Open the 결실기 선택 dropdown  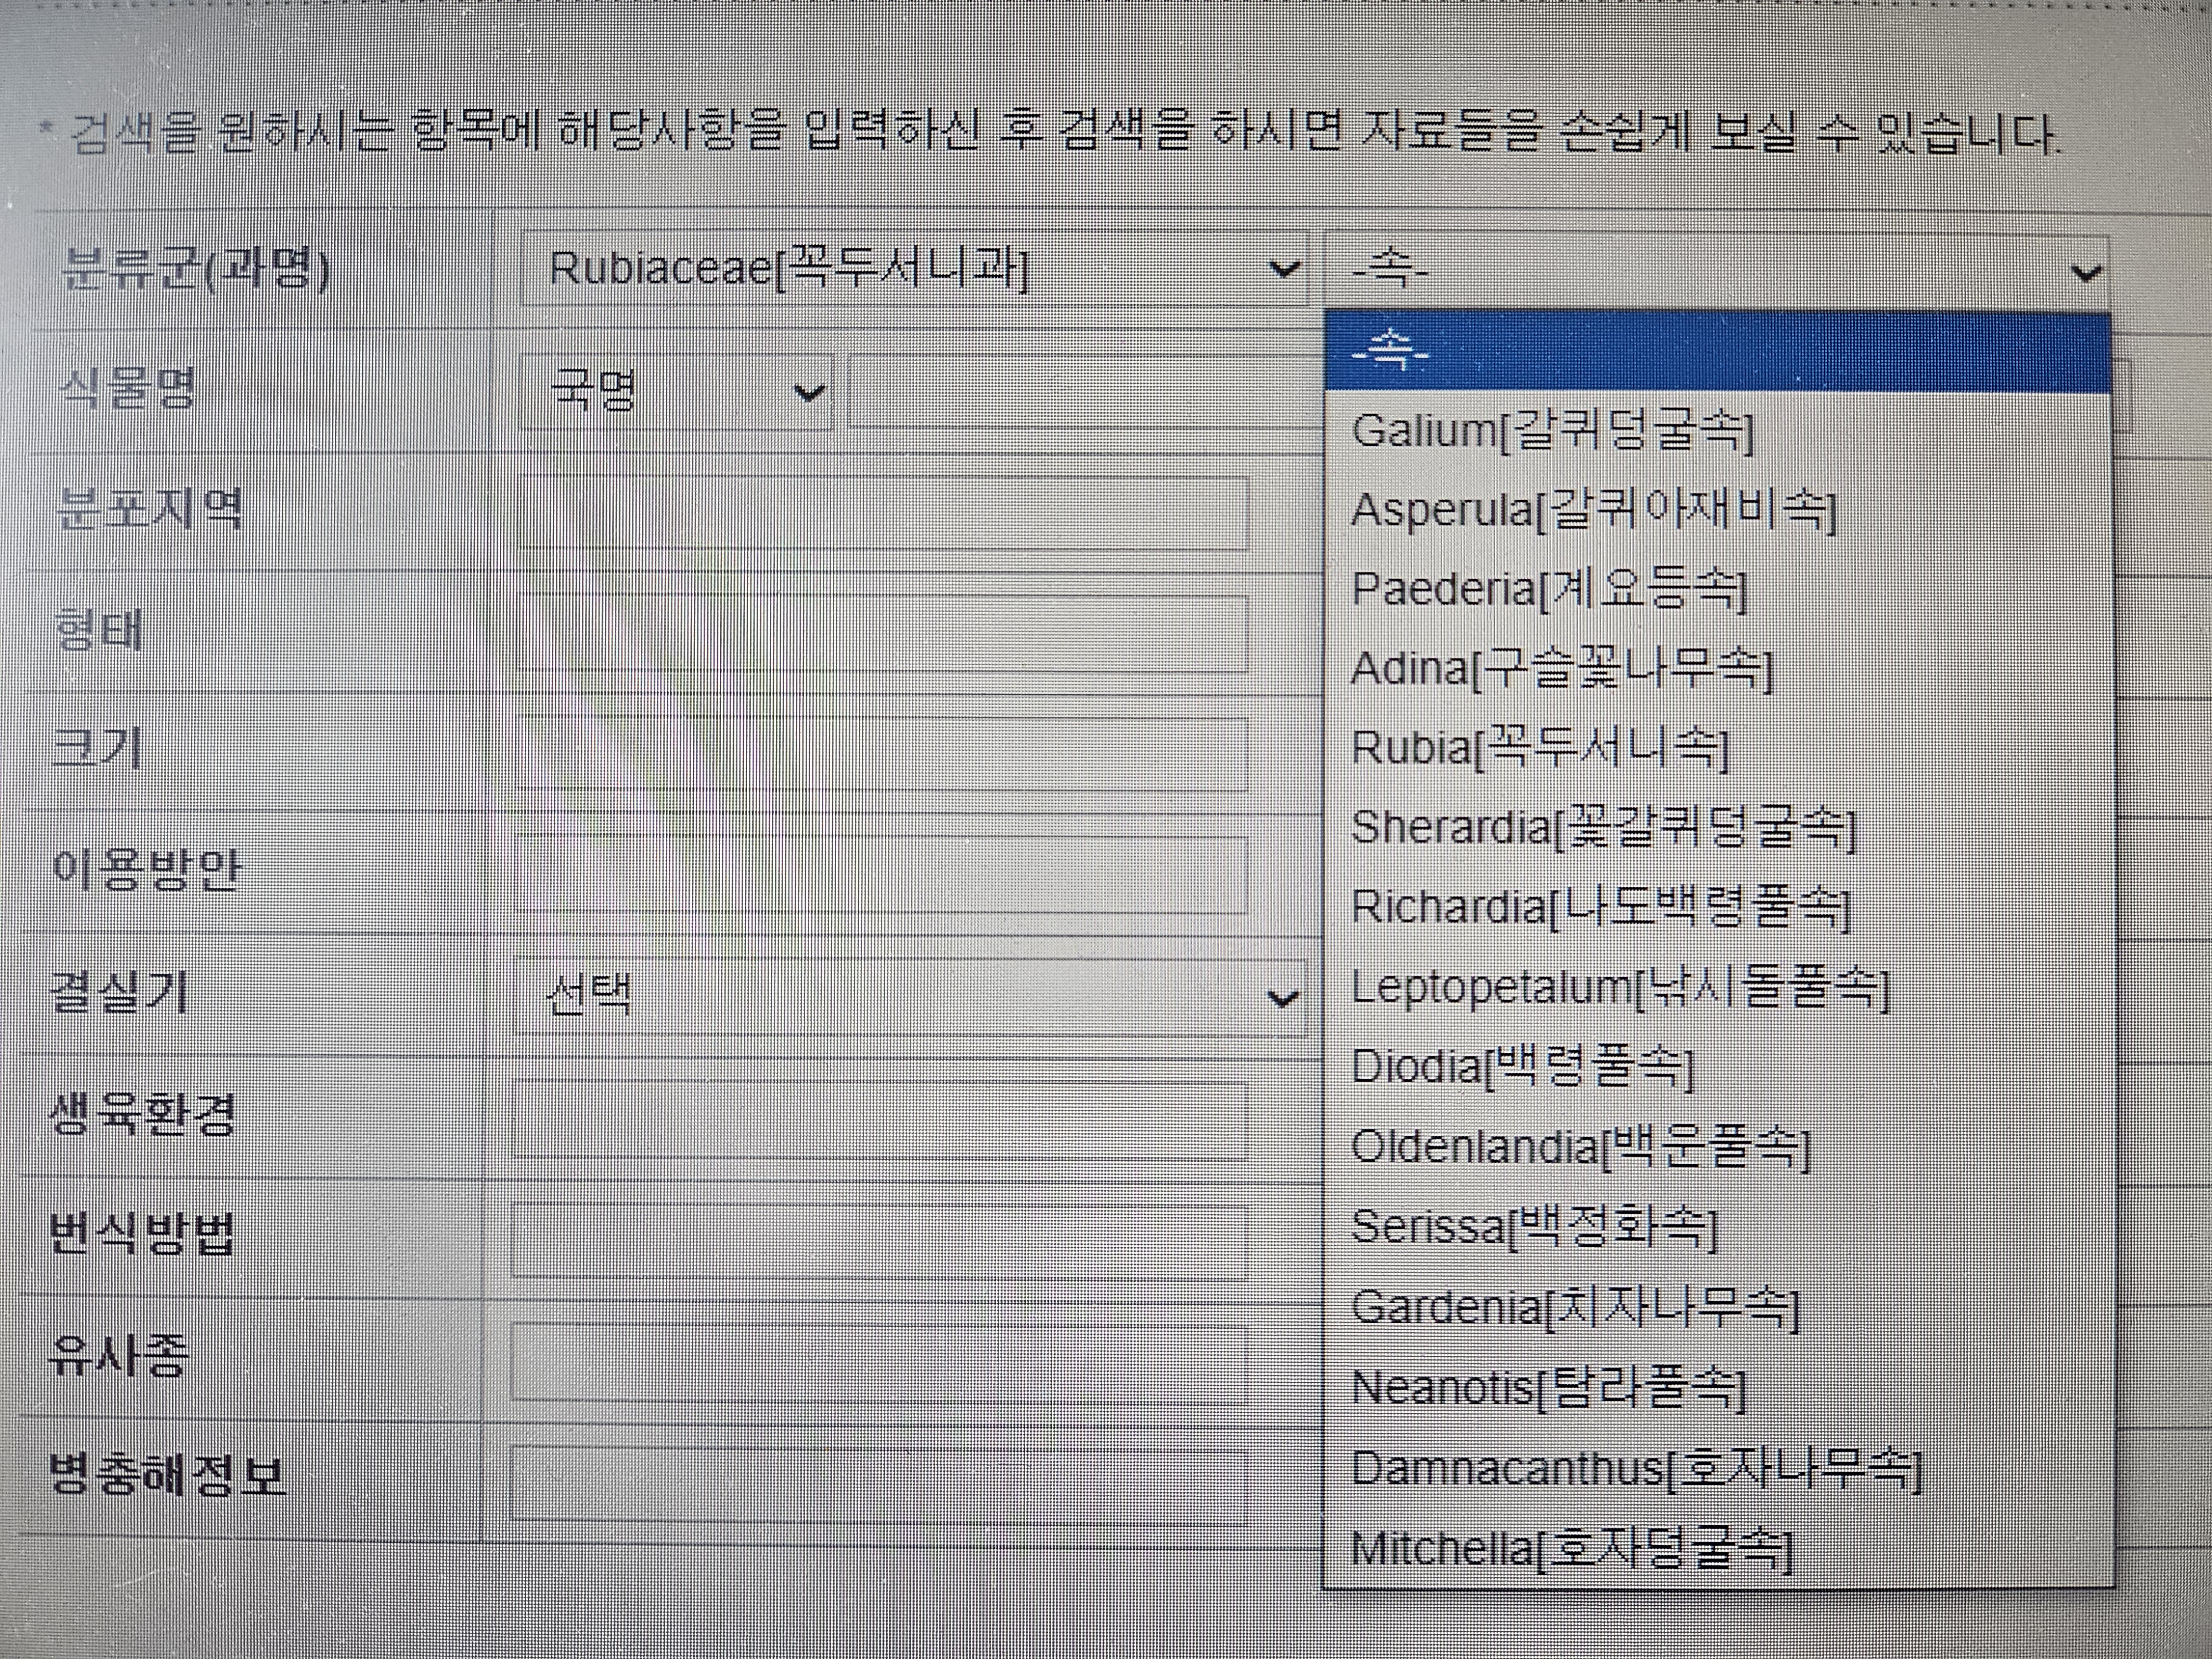[x=910, y=997]
